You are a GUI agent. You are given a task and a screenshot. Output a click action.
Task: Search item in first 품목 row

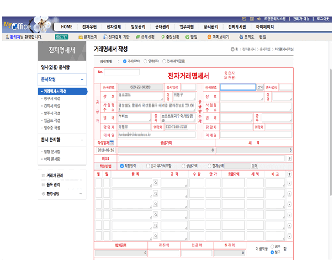pyautogui.click(x=156, y=183)
